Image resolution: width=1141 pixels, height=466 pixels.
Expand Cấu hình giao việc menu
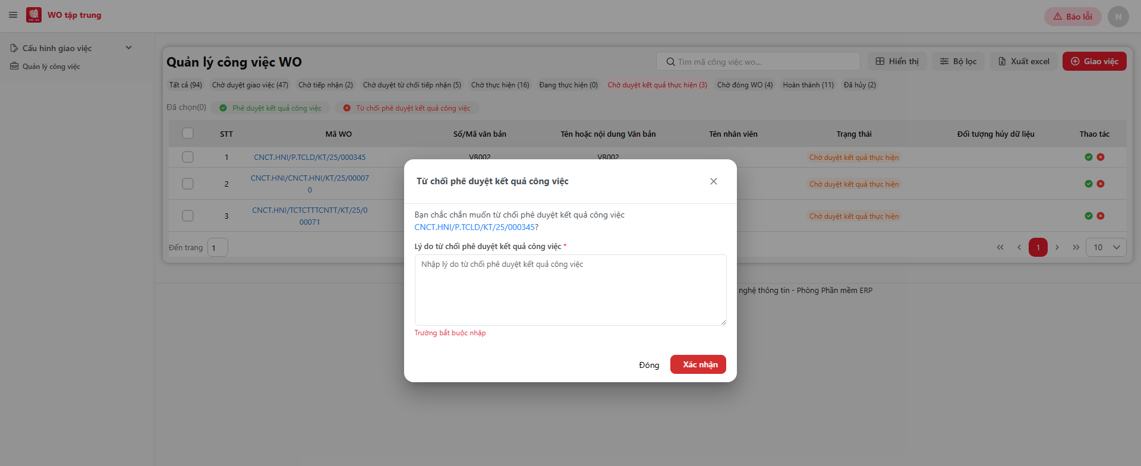coord(71,48)
